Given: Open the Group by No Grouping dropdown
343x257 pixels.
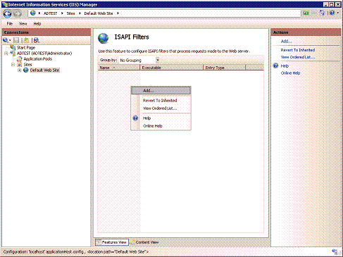Looking at the screenshot, I should [x=139, y=60].
